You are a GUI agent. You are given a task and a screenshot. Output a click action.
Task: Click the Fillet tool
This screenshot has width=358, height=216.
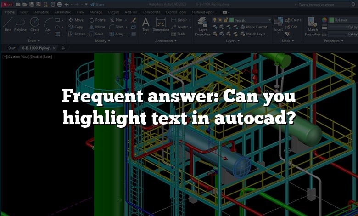point(116,27)
